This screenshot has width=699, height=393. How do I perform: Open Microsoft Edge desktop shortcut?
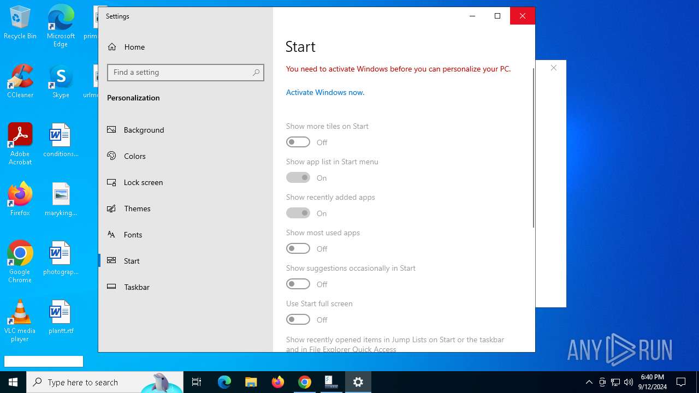click(x=61, y=26)
